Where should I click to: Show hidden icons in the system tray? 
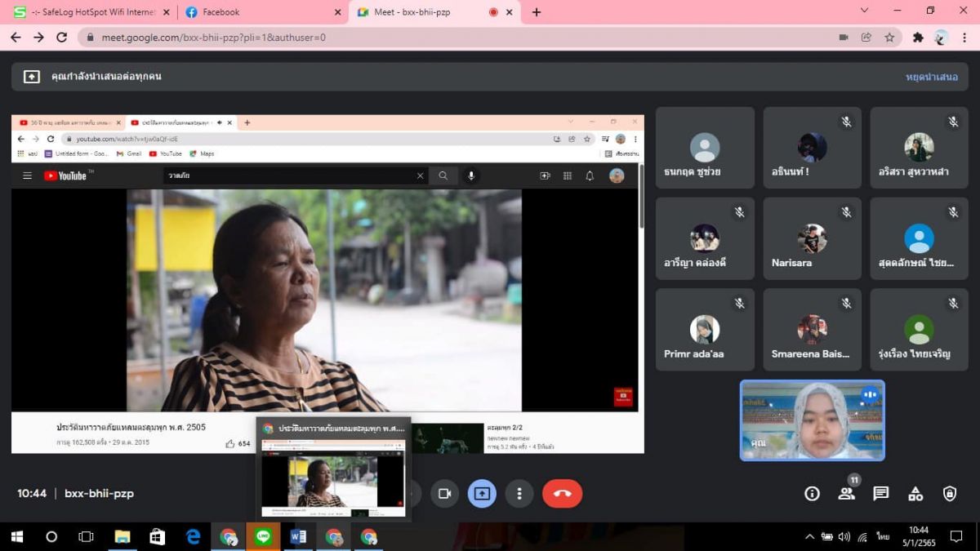pyautogui.click(x=809, y=536)
